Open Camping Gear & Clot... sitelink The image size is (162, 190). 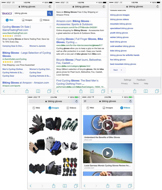13,46
